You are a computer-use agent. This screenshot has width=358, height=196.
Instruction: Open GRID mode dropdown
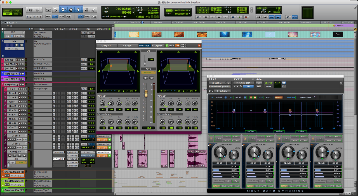17,13
